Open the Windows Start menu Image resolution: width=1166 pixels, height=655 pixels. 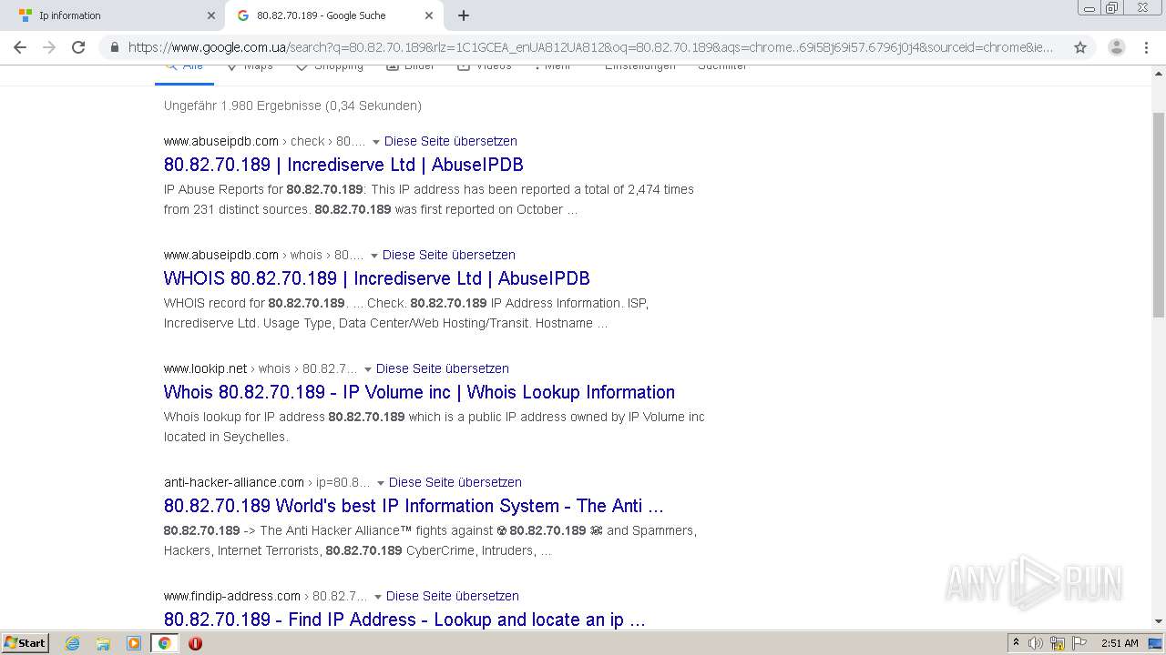pos(25,642)
